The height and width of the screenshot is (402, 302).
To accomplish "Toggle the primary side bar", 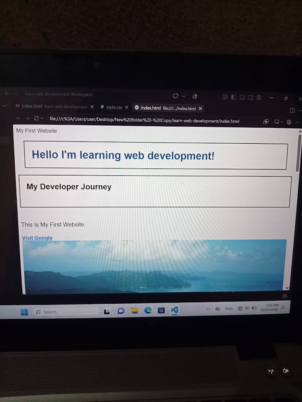I will (234, 97).
